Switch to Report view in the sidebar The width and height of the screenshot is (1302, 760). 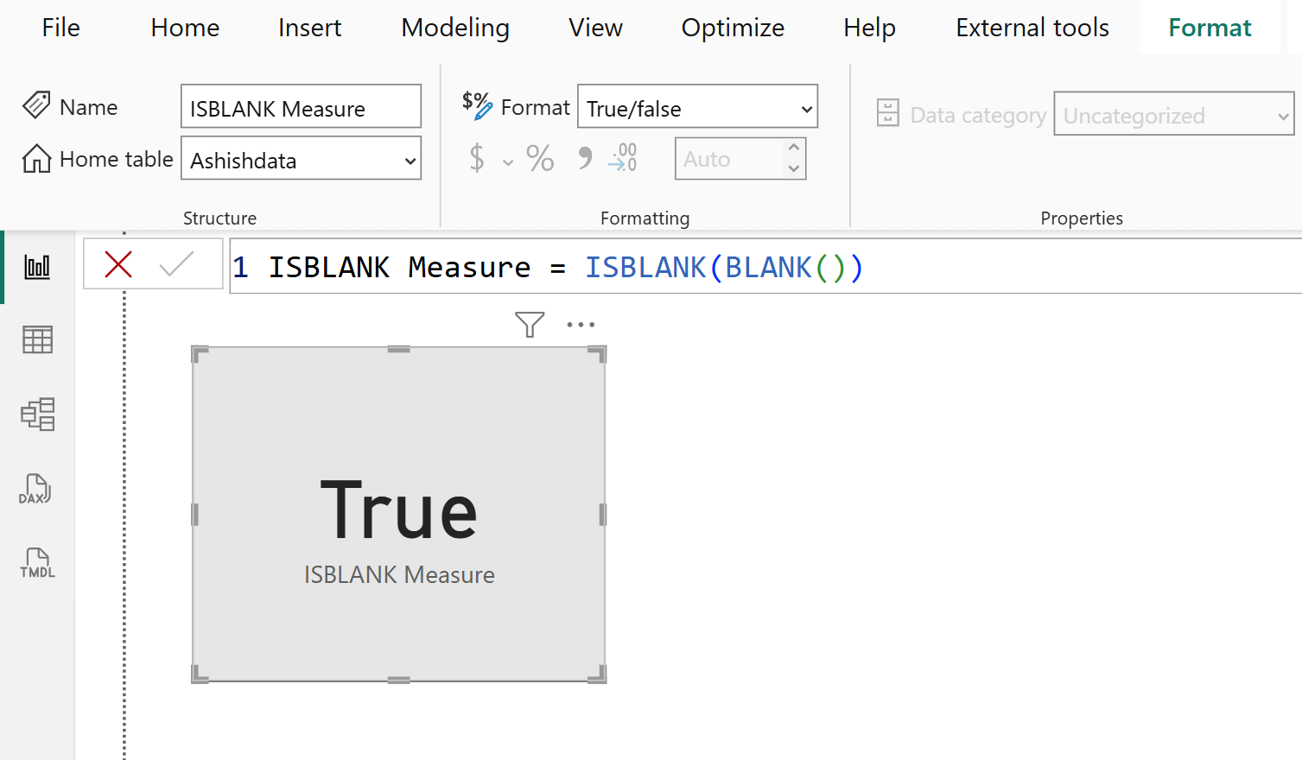point(36,266)
